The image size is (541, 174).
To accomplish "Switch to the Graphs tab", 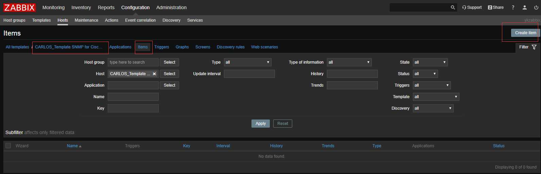I will [x=182, y=47].
